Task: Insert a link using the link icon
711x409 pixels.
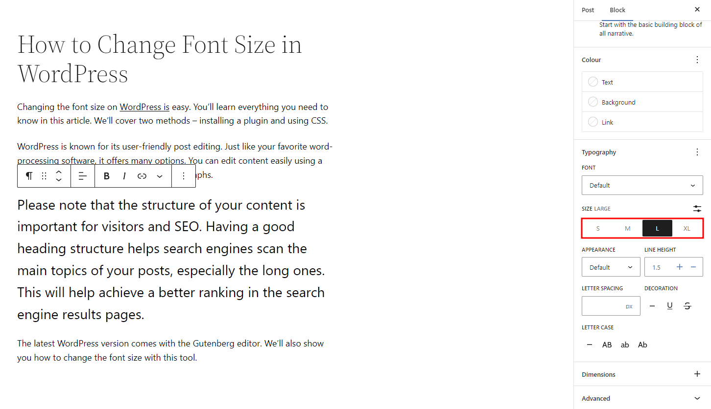Action: (x=142, y=176)
